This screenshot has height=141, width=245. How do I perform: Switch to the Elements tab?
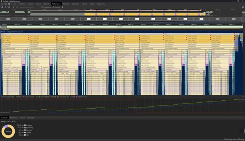pos(22,4)
